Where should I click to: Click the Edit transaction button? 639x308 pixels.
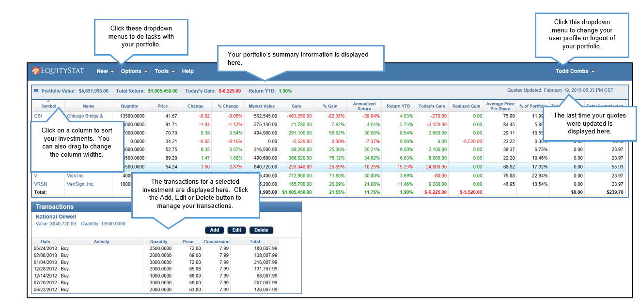pos(236,230)
